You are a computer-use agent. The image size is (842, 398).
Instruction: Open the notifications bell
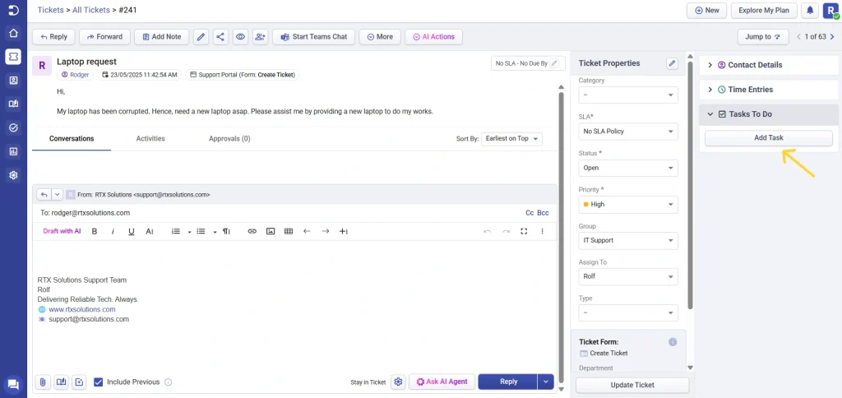pos(810,11)
